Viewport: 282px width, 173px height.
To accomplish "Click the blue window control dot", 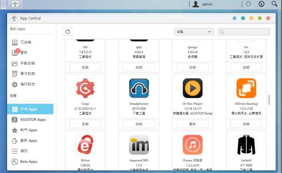I will click(x=235, y=18).
